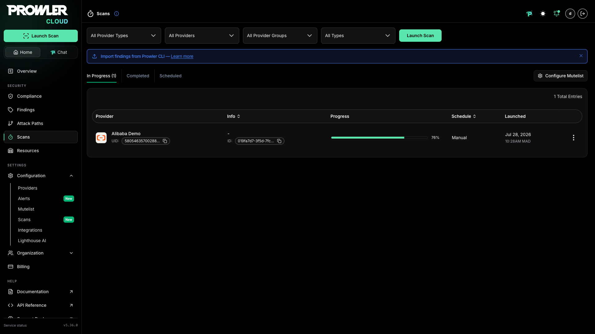
Task: Click the Launched column header
Action: click(515, 116)
